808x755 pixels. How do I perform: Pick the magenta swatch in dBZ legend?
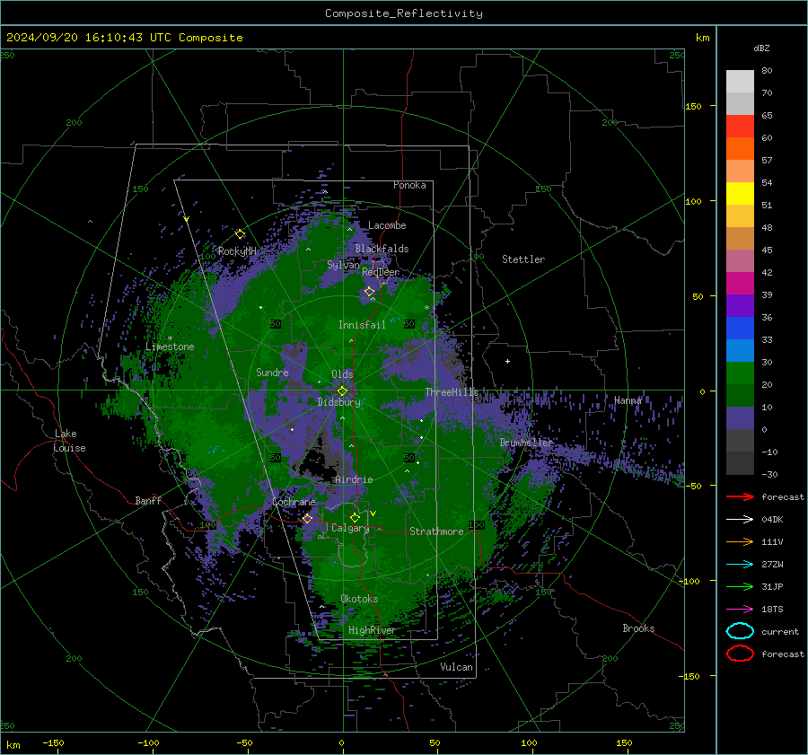tap(740, 283)
